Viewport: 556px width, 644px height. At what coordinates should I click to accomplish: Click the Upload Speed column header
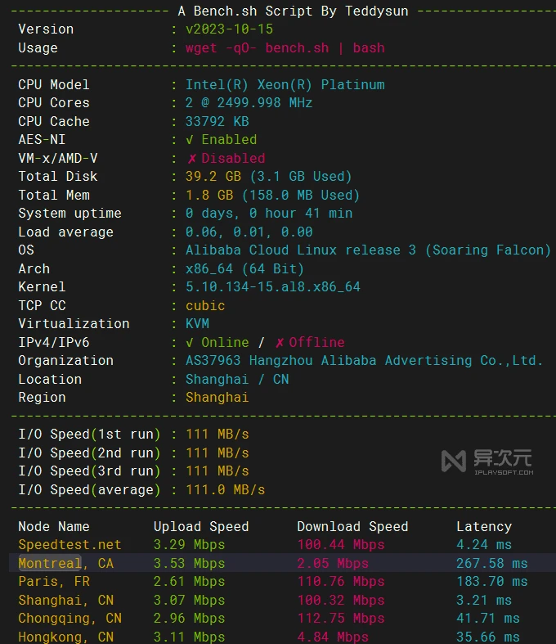pos(201,527)
